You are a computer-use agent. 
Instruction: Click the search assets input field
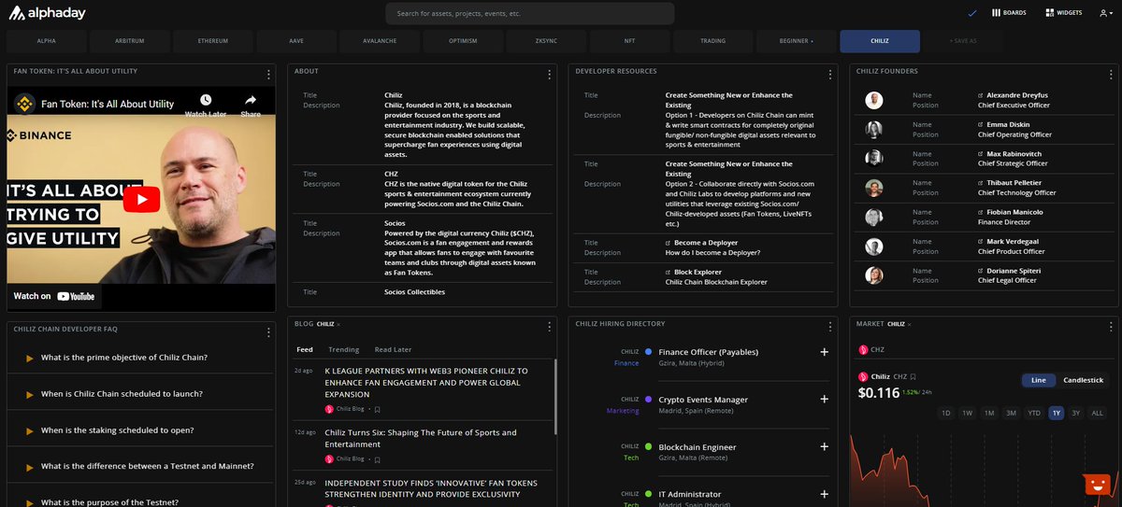pos(530,13)
